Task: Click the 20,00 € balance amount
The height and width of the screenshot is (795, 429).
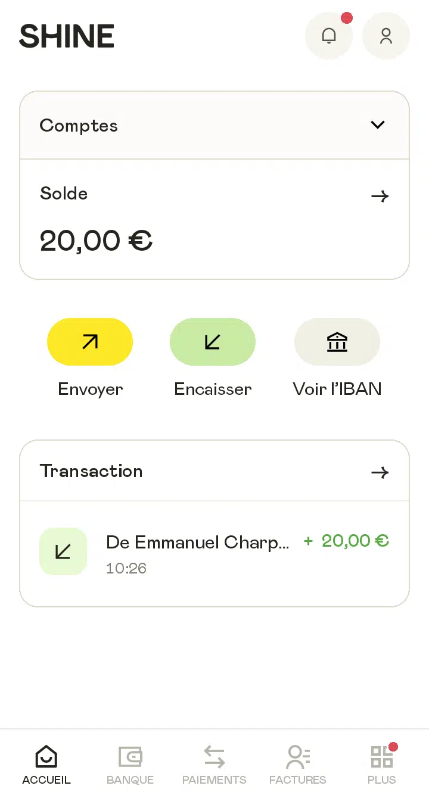Action: click(96, 241)
